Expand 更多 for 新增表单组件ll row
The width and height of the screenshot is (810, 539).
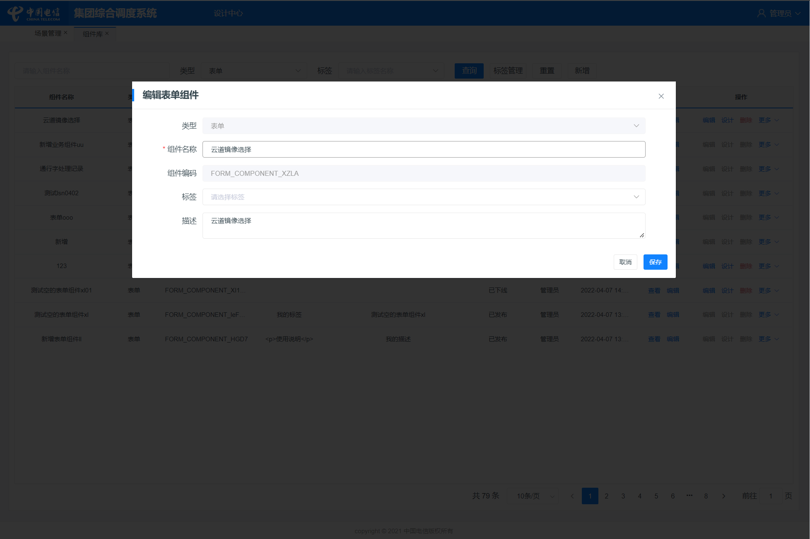[x=769, y=339]
